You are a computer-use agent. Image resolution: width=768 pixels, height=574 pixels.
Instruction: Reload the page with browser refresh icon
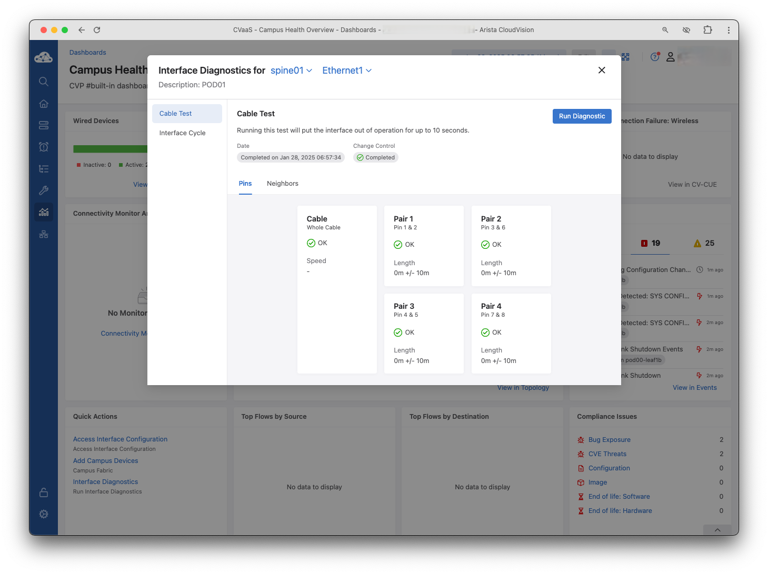click(97, 30)
